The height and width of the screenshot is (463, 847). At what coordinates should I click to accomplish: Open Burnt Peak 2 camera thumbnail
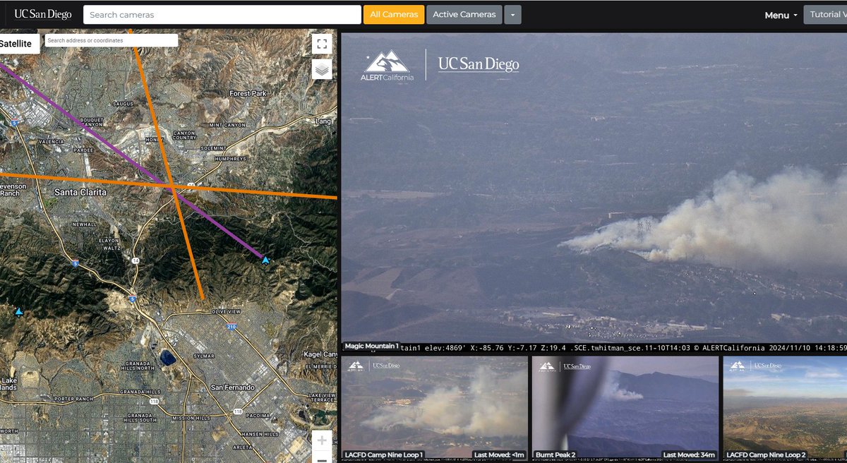click(x=625, y=408)
